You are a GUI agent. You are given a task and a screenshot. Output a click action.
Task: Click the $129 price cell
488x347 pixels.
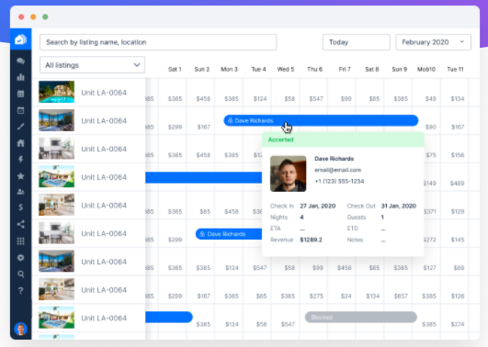(x=458, y=211)
